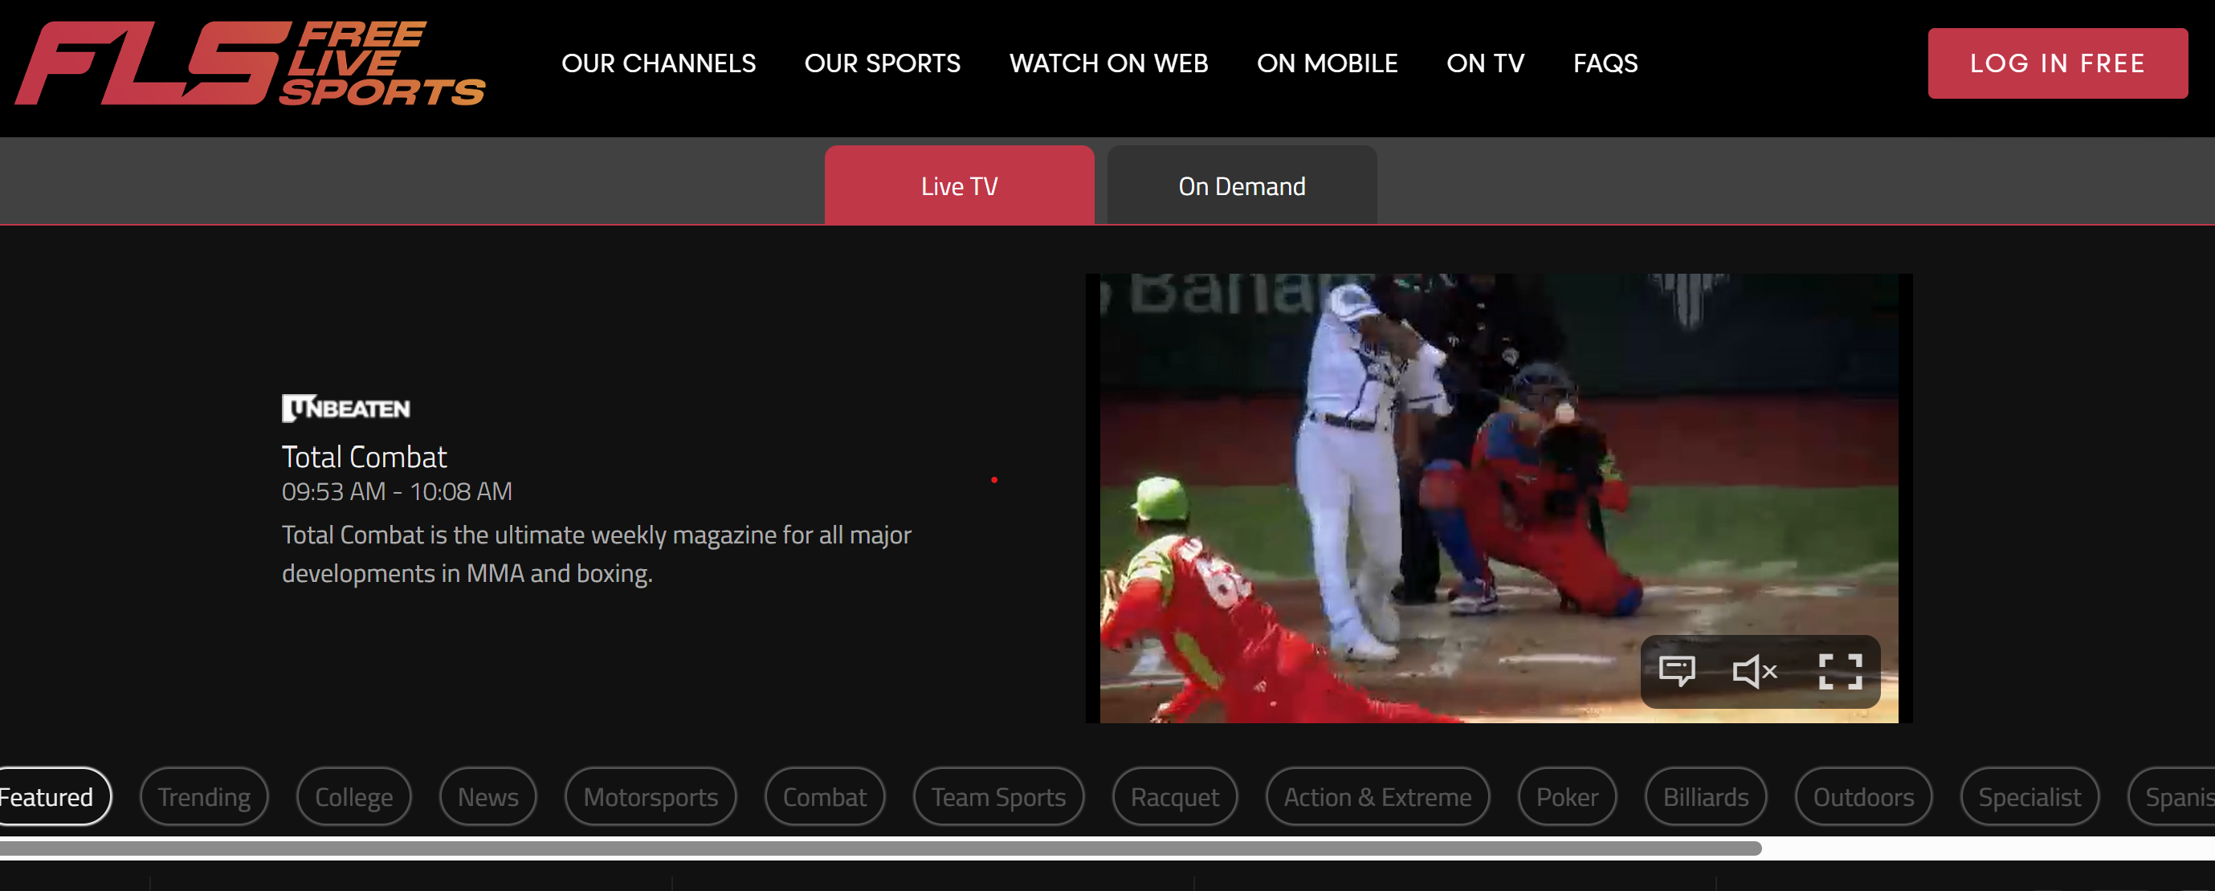Viewport: 2215px width, 891px height.
Task: Switch to the Live TV tab
Action: point(959,185)
